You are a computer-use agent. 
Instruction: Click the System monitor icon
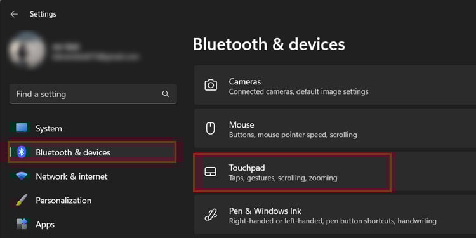[x=21, y=128]
